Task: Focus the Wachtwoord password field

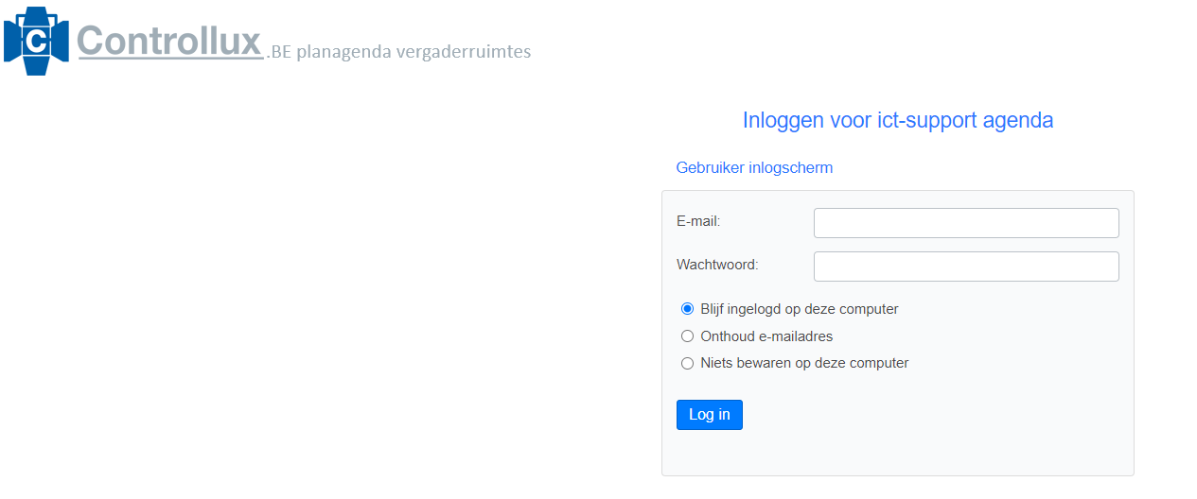Action: pyautogui.click(x=965, y=267)
